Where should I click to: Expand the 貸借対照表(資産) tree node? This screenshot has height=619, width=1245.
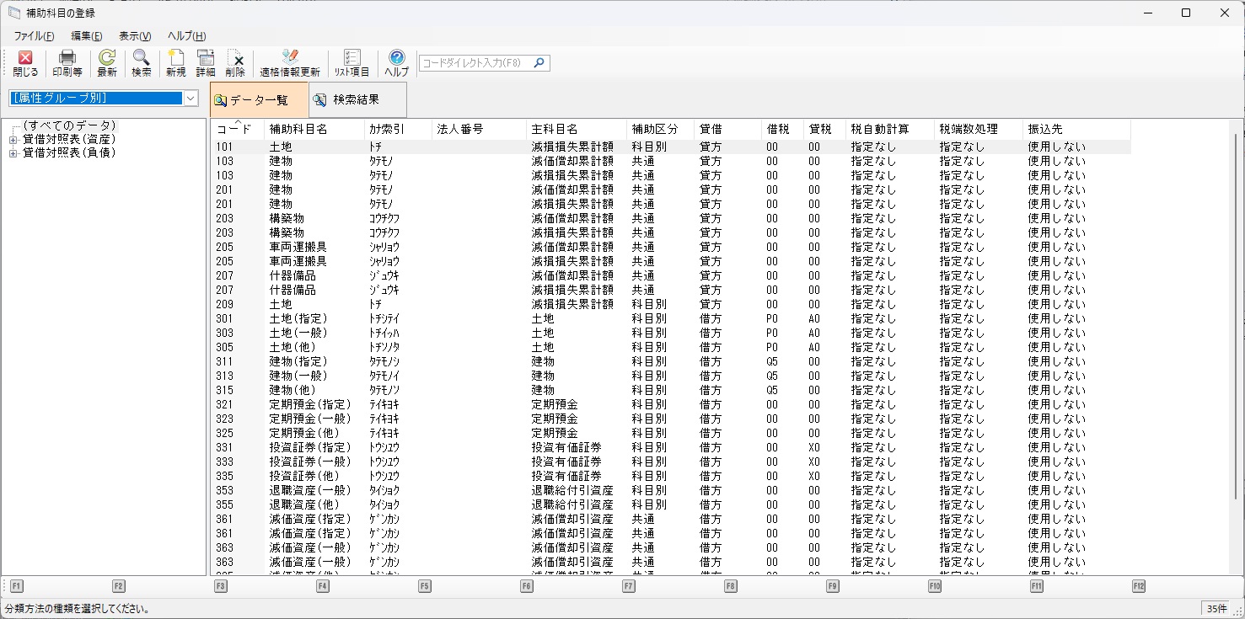13,139
